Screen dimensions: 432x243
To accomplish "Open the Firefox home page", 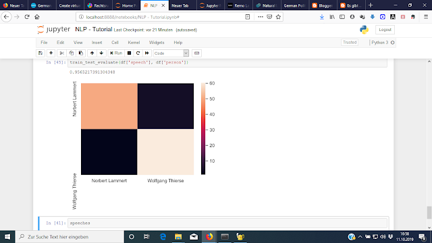I will pyautogui.click(x=37, y=17).
